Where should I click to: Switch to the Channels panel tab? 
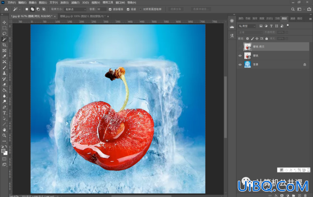[x=293, y=19]
